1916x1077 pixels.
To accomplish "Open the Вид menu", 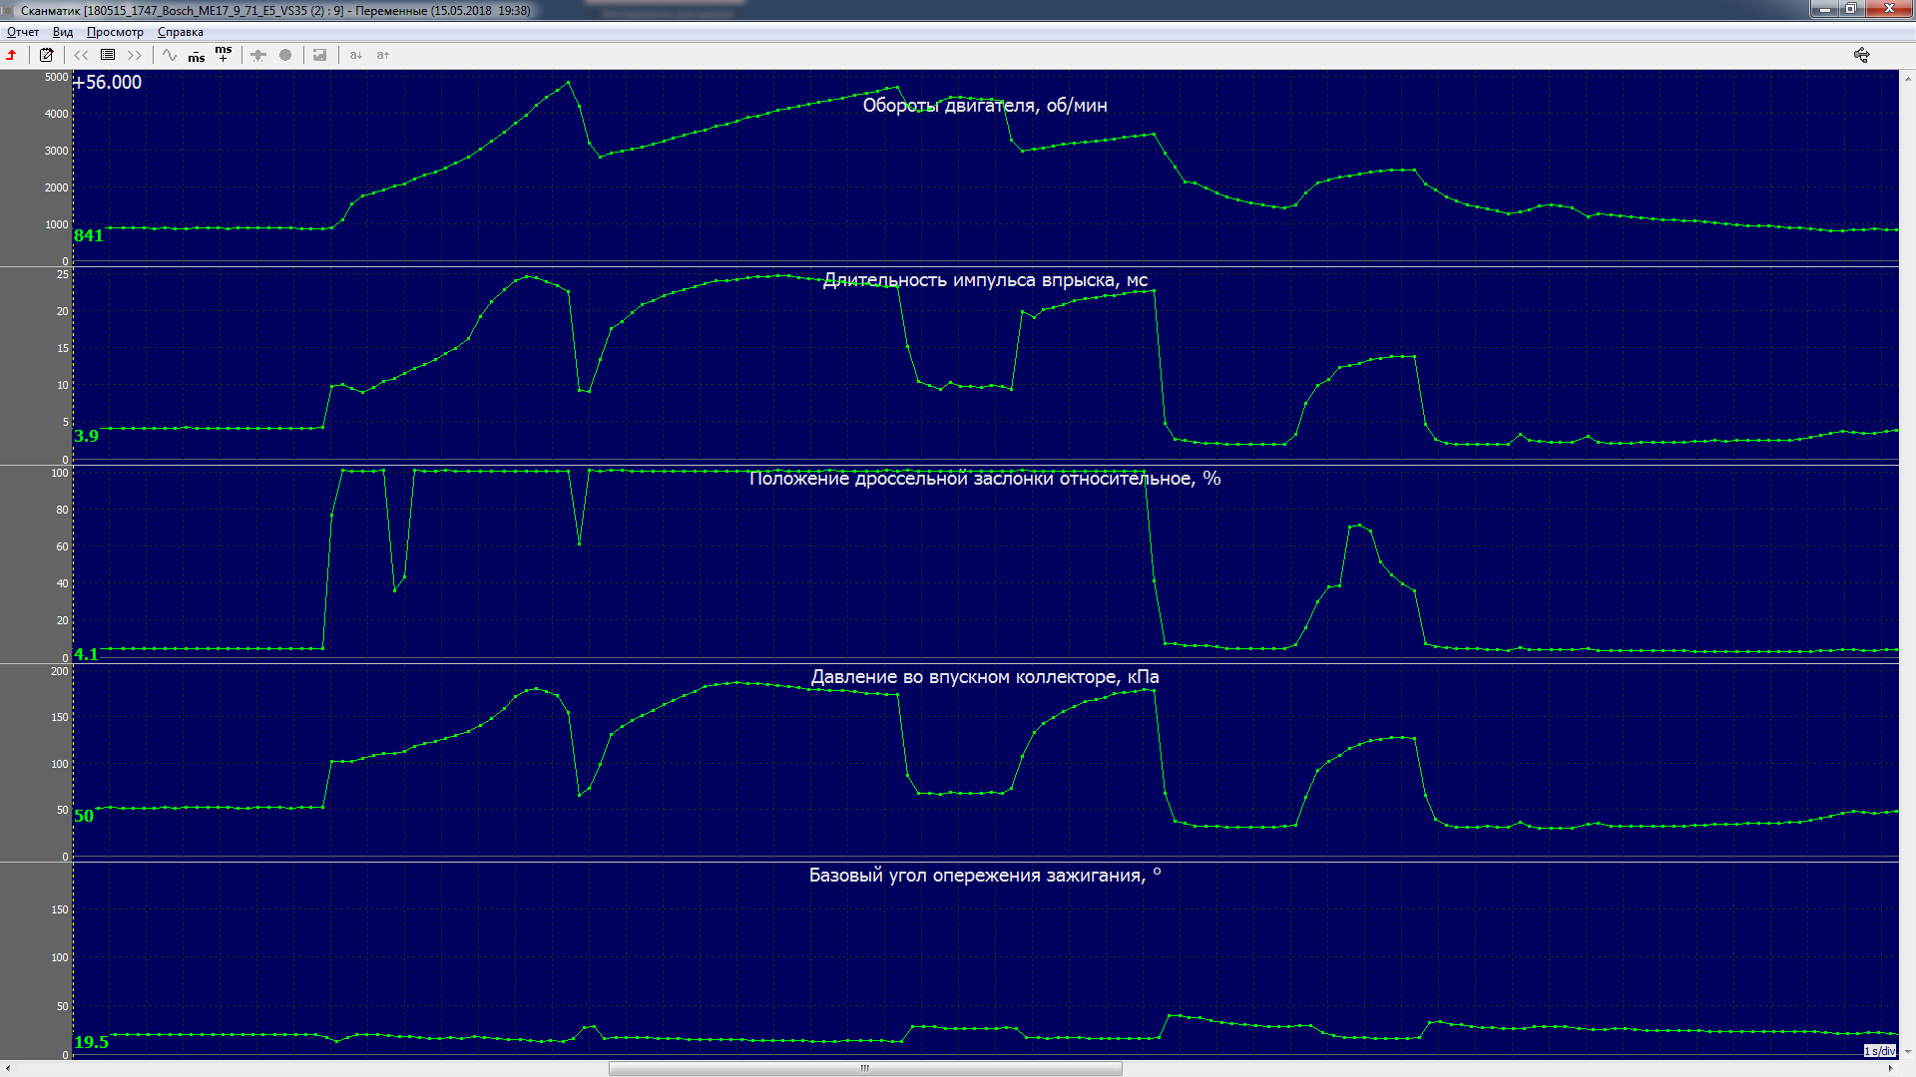I will tap(63, 32).
